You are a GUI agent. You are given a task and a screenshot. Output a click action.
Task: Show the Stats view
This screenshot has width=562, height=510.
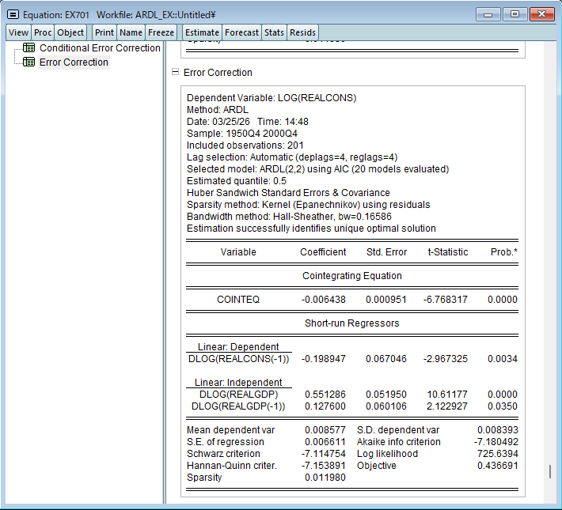pos(274,32)
